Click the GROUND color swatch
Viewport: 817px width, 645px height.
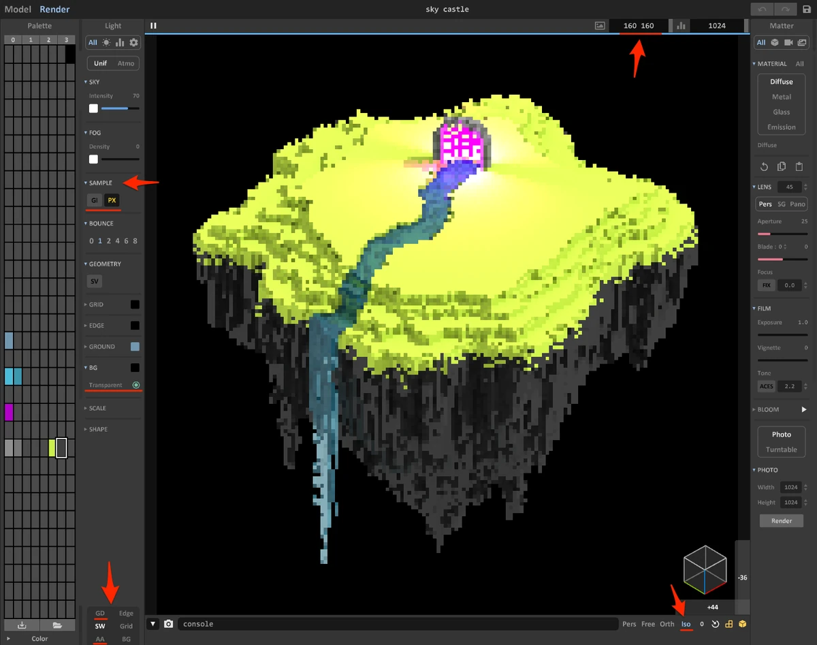pos(134,346)
